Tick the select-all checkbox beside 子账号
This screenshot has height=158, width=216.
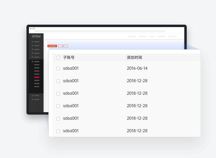pos(58,58)
